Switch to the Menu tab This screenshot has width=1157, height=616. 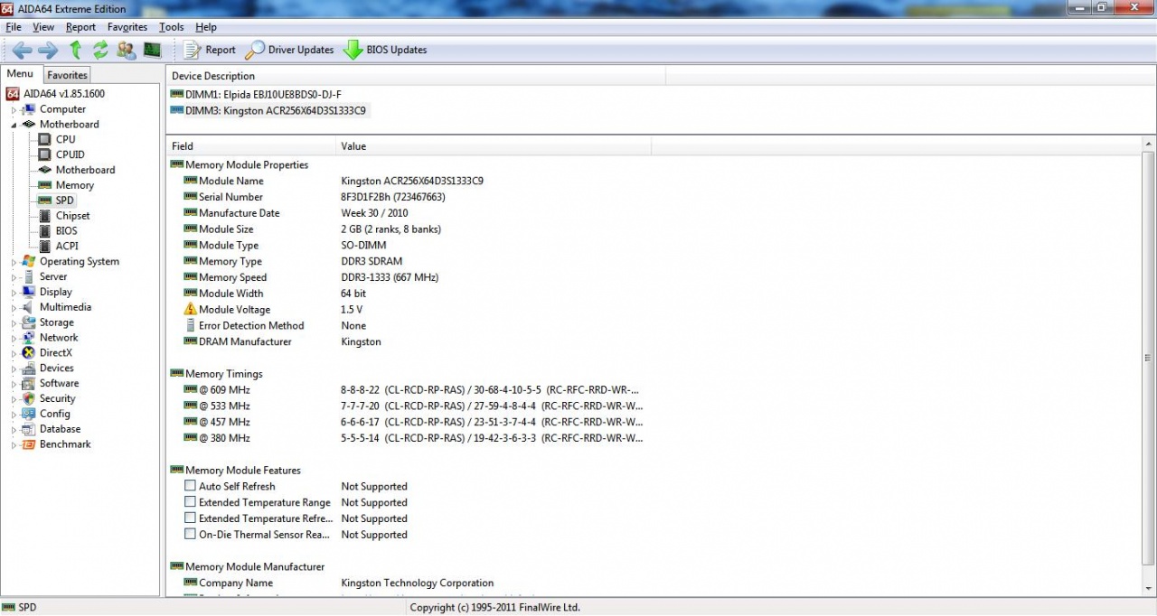coord(20,74)
